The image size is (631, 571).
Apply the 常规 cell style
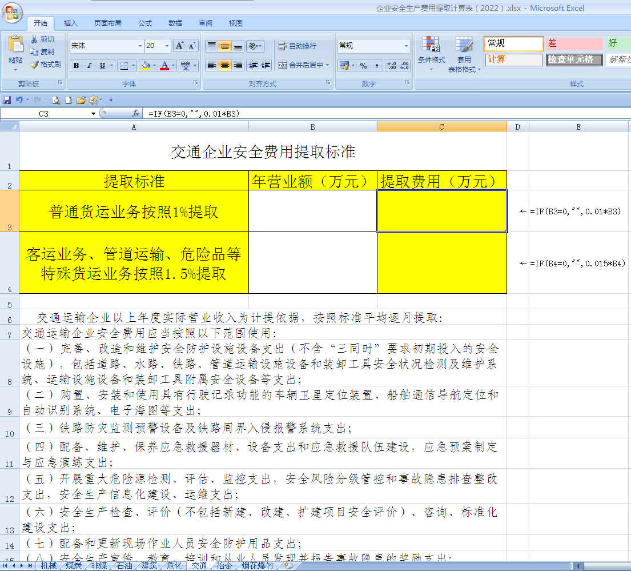point(513,43)
